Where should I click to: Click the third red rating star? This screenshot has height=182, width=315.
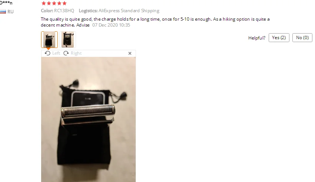tap(54, 3)
